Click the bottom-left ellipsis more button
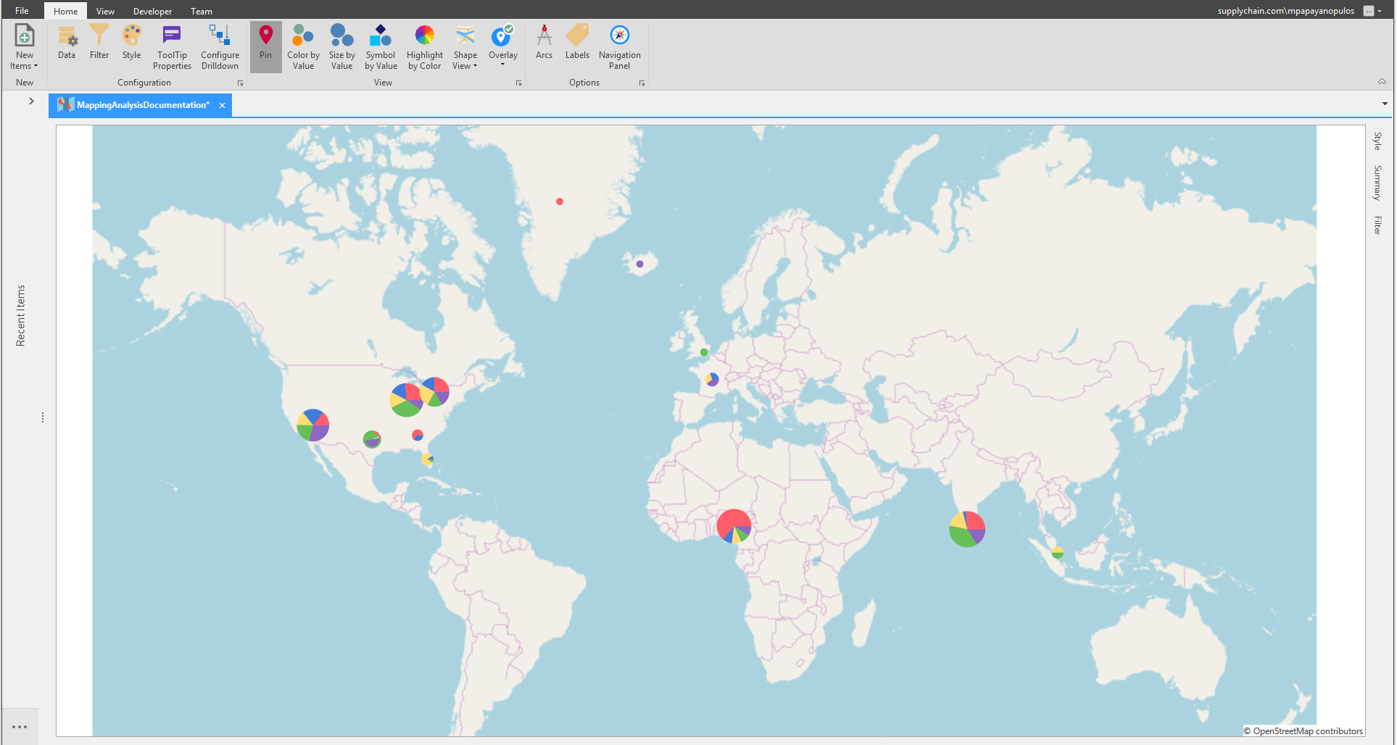Image resolution: width=1397 pixels, height=745 pixels. 20,726
